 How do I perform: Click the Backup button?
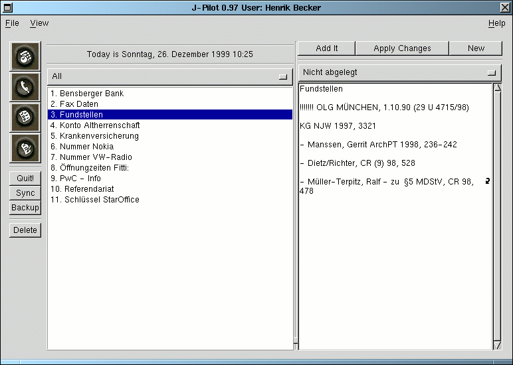click(x=25, y=208)
